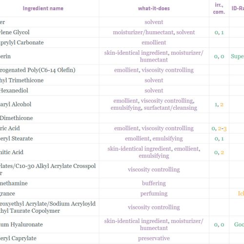This screenshot has height=244, width=244.
Task: Click the 'irr., com.' column header
Action: point(219,8)
